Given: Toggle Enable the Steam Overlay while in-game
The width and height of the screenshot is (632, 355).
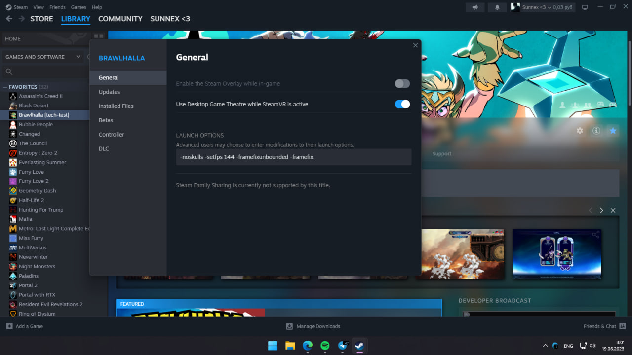Looking at the screenshot, I should point(402,84).
